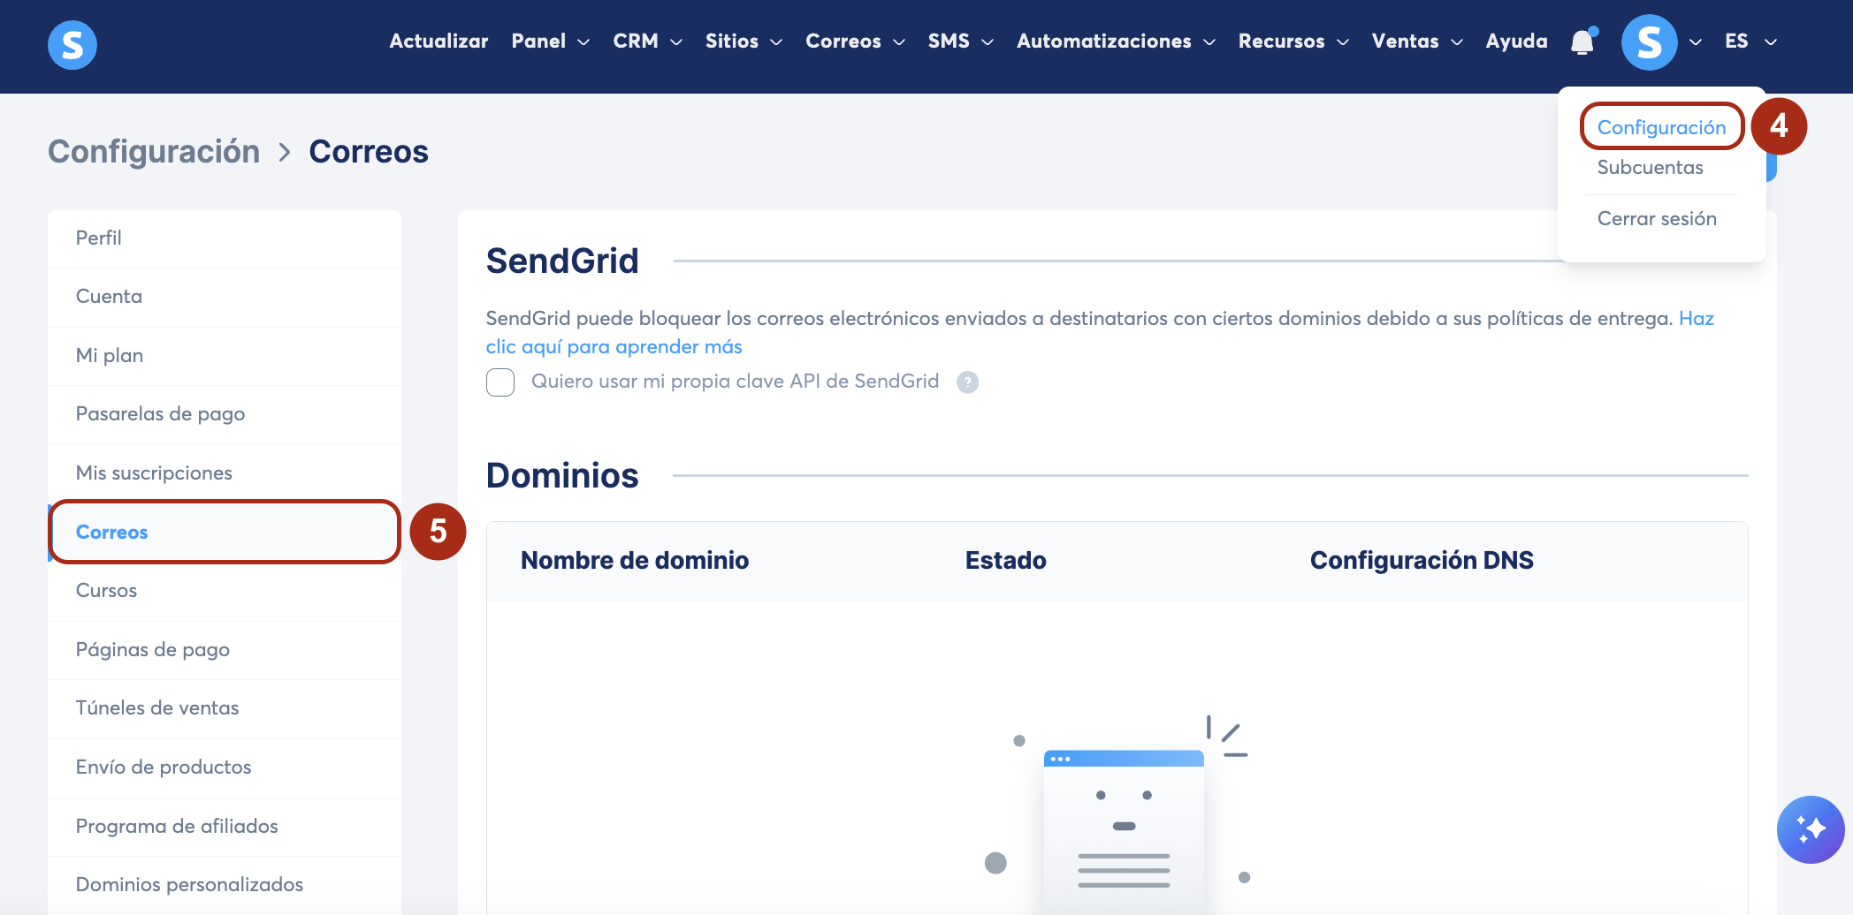Open the notifications bell icon

tap(1582, 42)
